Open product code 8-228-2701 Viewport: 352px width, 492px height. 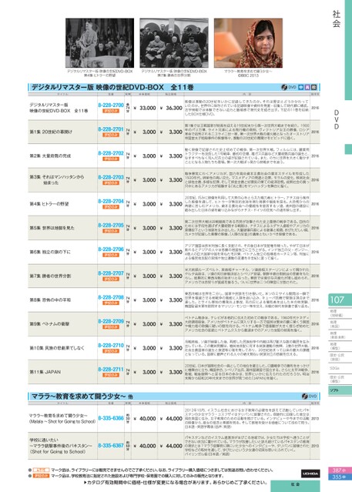click(x=111, y=129)
